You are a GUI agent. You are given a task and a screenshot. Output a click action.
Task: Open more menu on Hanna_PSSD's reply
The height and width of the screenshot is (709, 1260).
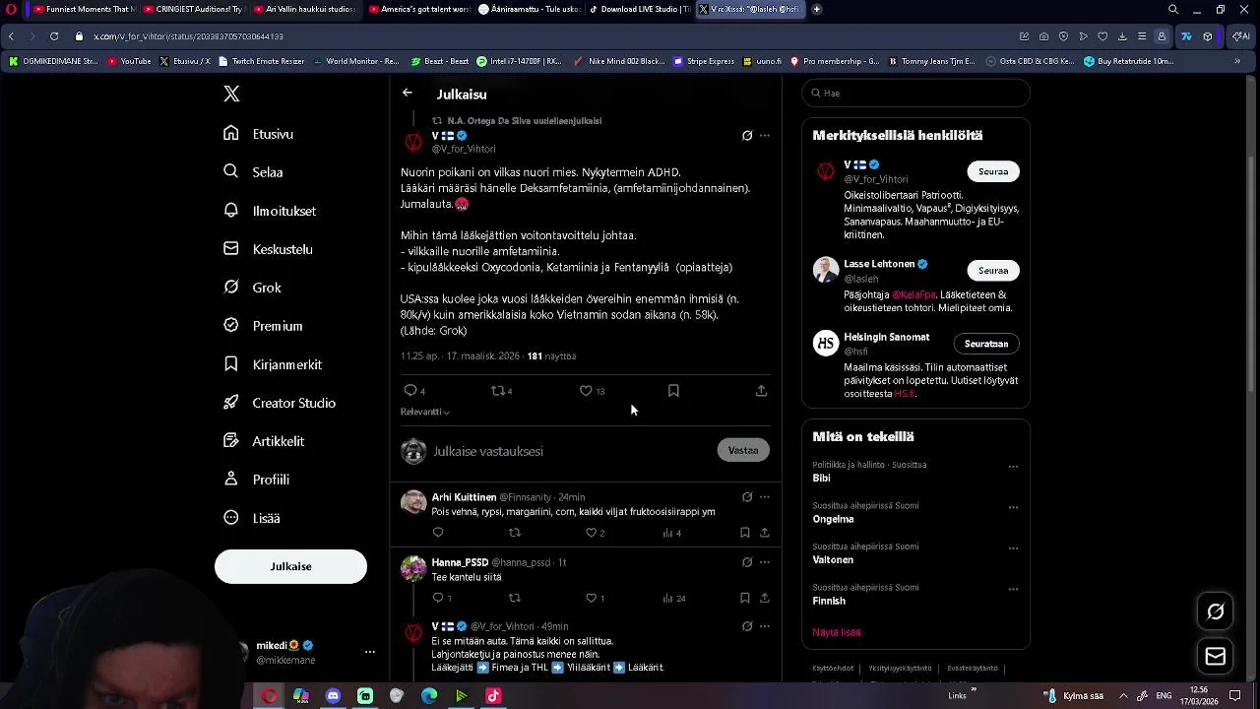click(765, 562)
